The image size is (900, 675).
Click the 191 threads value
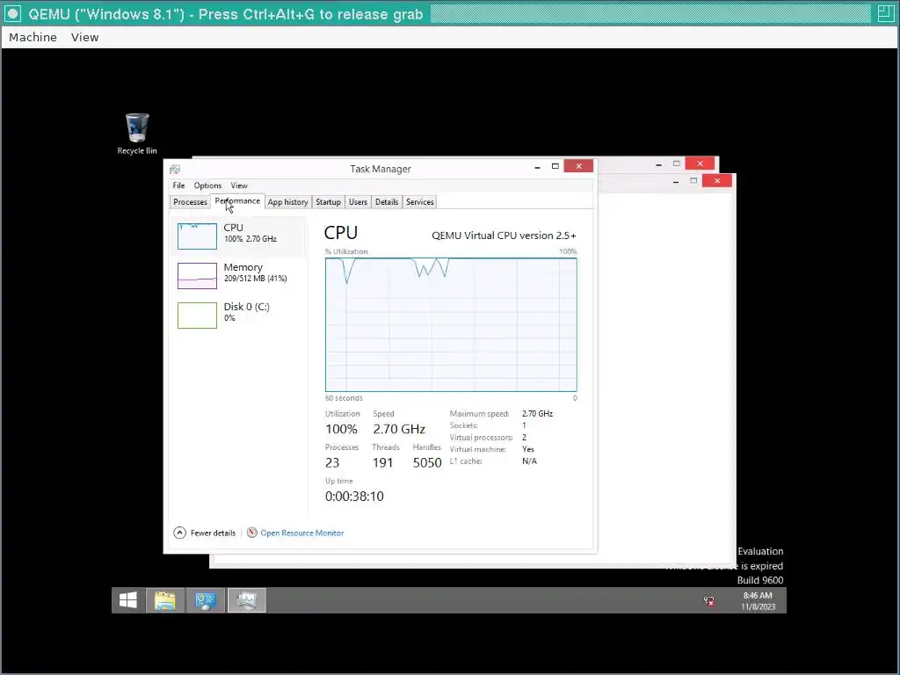pyautogui.click(x=383, y=463)
